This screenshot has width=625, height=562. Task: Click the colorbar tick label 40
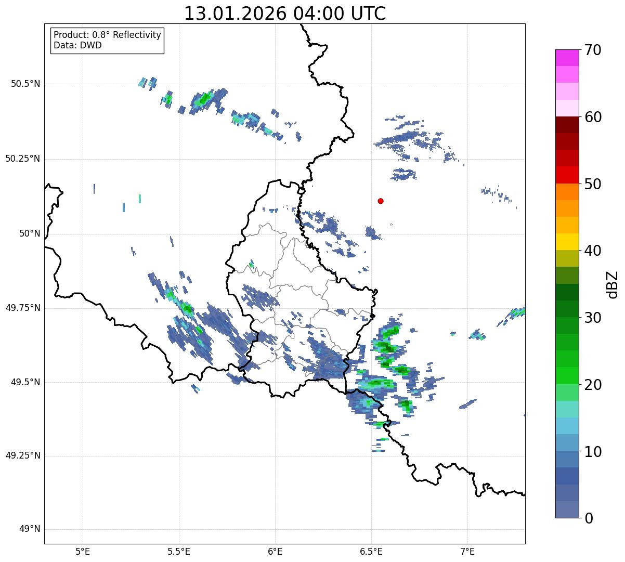(592, 251)
